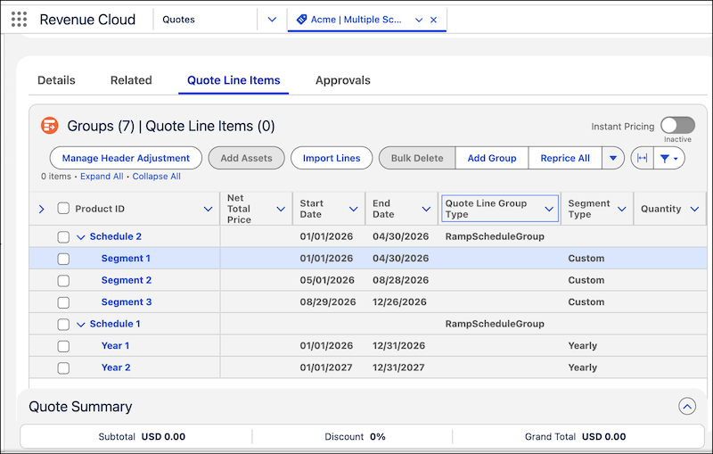Click Yearly segment type in Year 1 row

click(583, 346)
